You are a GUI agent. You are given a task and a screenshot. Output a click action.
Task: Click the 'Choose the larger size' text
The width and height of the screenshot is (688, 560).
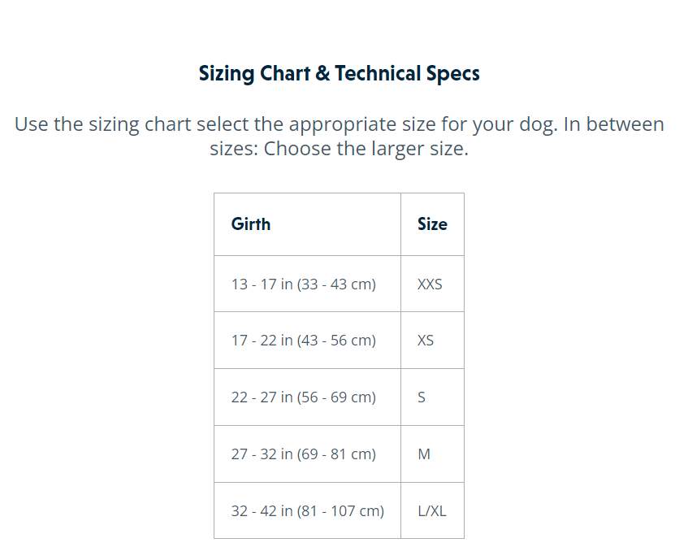pos(366,150)
